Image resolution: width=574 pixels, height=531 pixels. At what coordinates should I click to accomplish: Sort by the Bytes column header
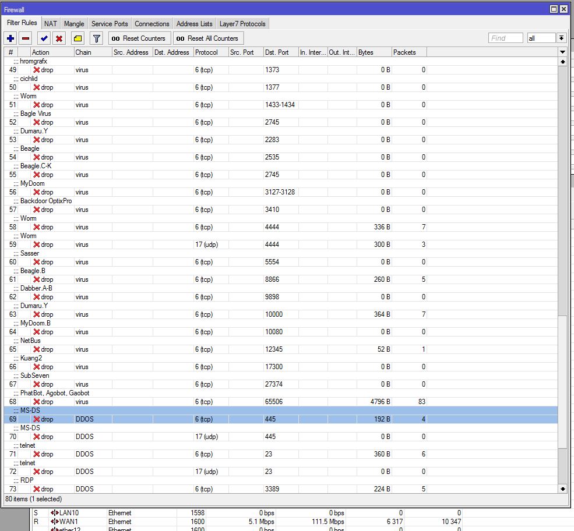(x=374, y=52)
